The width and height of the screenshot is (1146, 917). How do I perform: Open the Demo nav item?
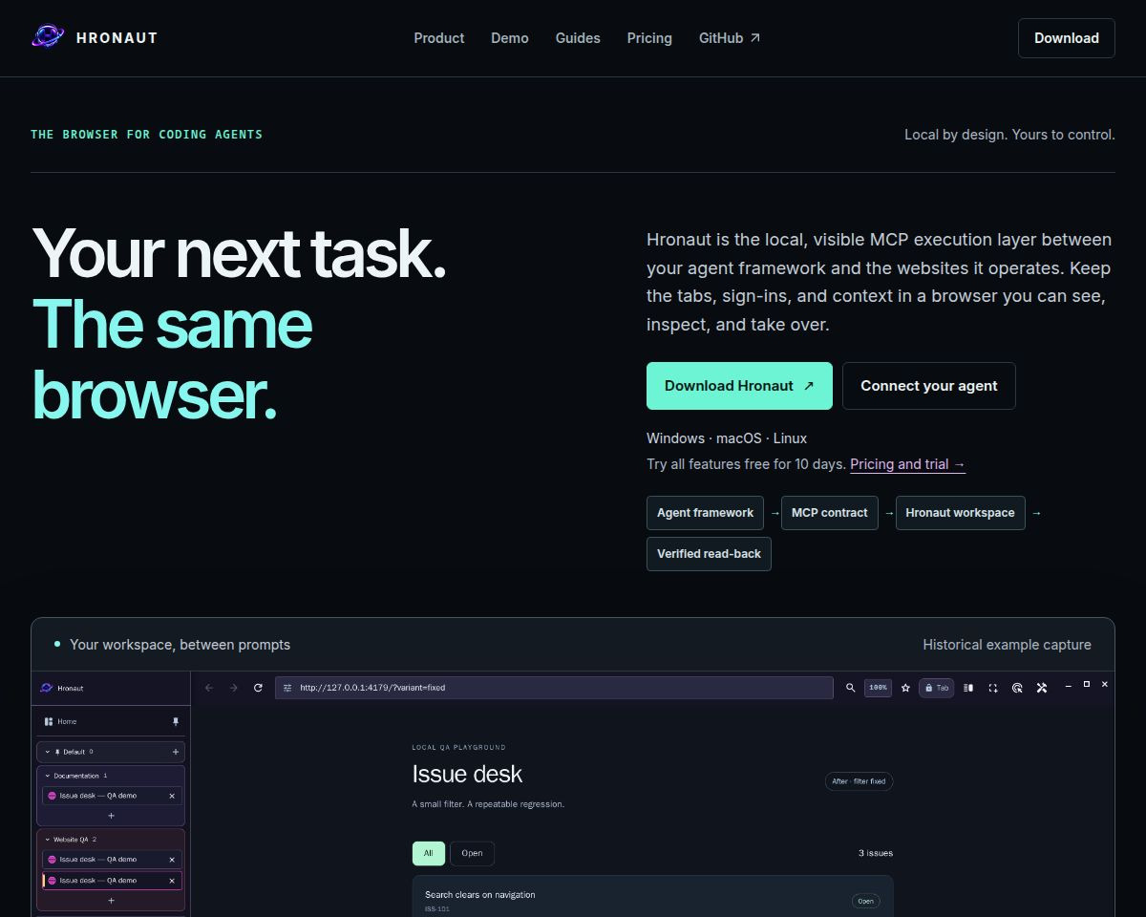click(510, 38)
